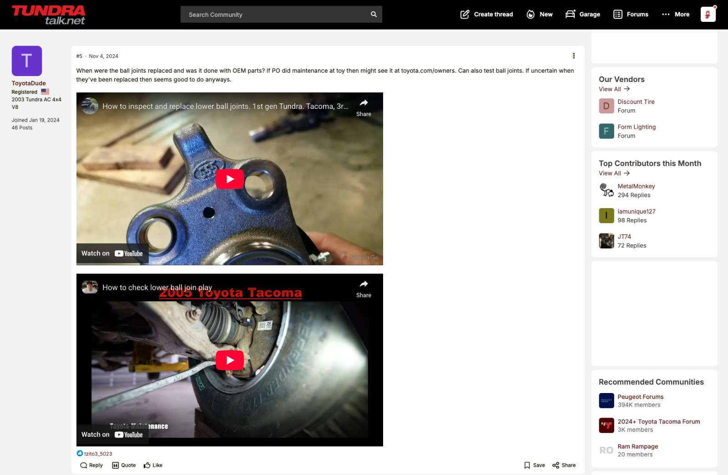Open the Garage section

(x=583, y=14)
